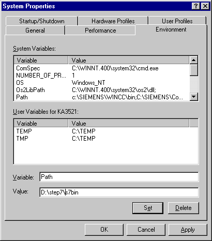The height and width of the screenshot is (241, 212).
Task: Select the TEMP user variable row
Action: click(106, 131)
